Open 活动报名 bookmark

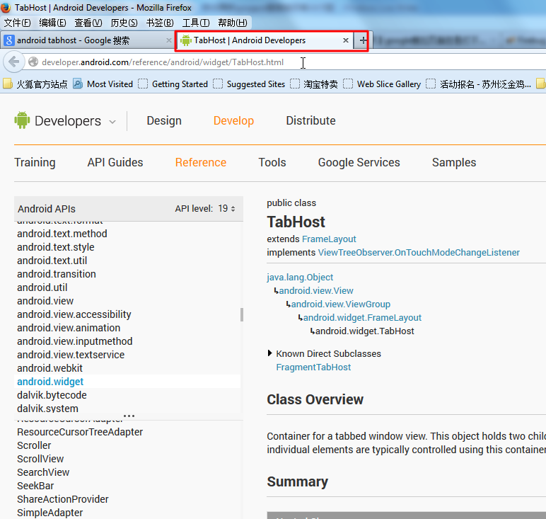(x=479, y=84)
